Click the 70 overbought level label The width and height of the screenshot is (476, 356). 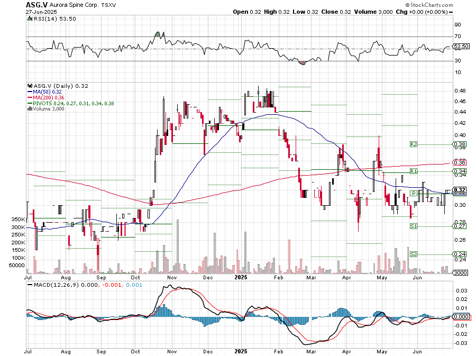point(457,36)
